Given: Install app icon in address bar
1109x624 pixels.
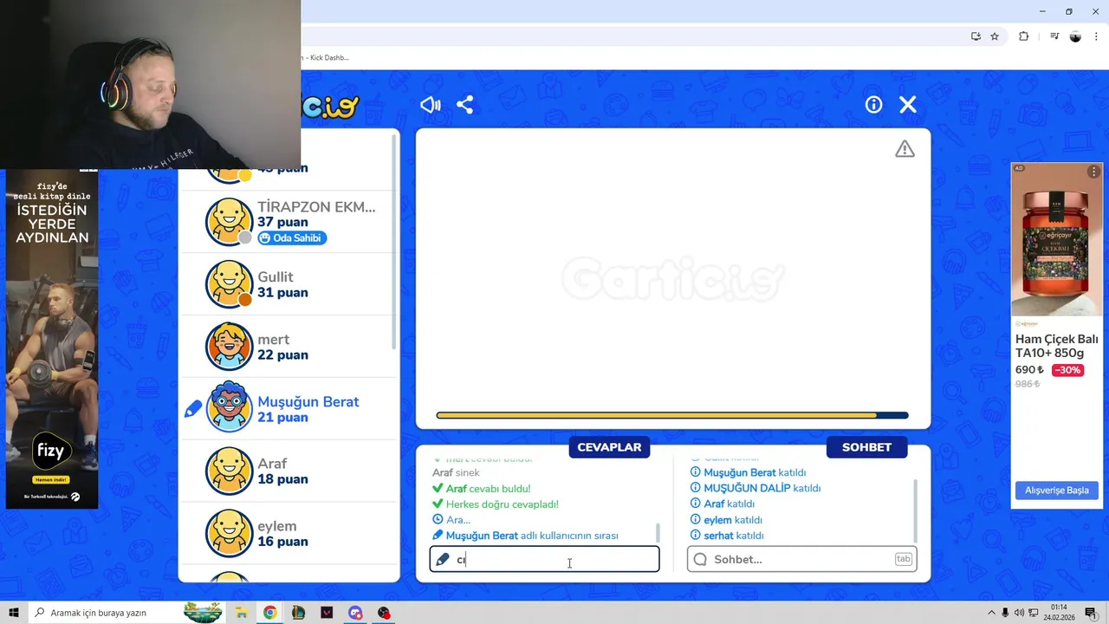Looking at the screenshot, I should pyautogui.click(x=976, y=36).
